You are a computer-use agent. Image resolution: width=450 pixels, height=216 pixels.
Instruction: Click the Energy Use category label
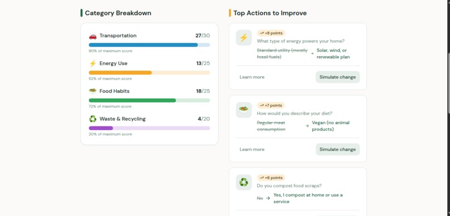pos(113,63)
